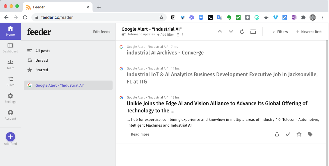This screenshot has height=166, width=329.
Task: Open the Evernote extension
Action: pyautogui.click(x=229, y=18)
